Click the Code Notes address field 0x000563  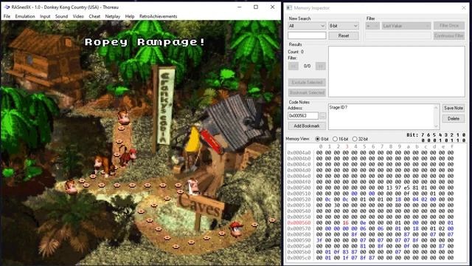click(303, 116)
